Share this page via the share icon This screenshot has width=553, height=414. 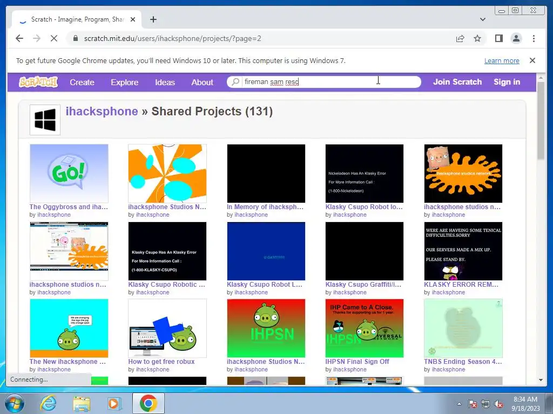(460, 38)
